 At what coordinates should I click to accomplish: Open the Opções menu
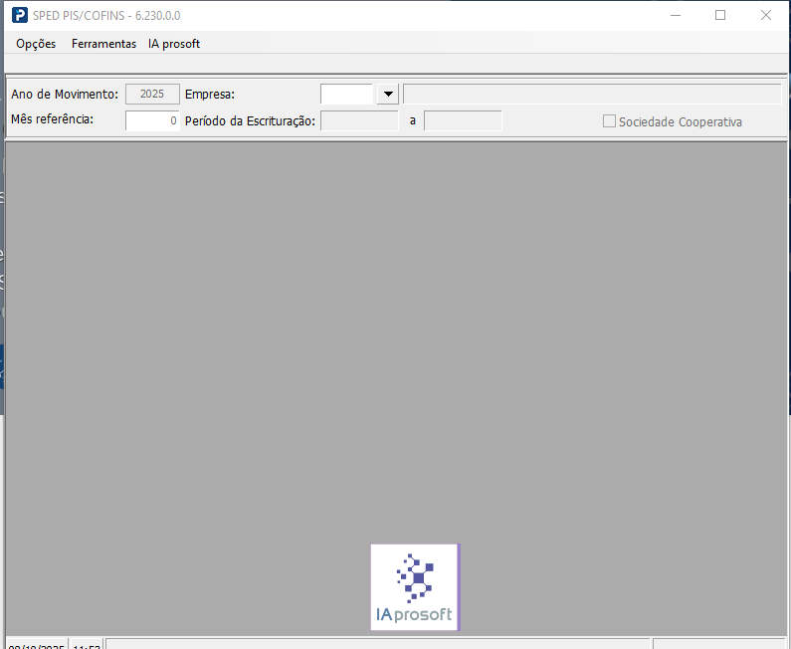coord(36,44)
